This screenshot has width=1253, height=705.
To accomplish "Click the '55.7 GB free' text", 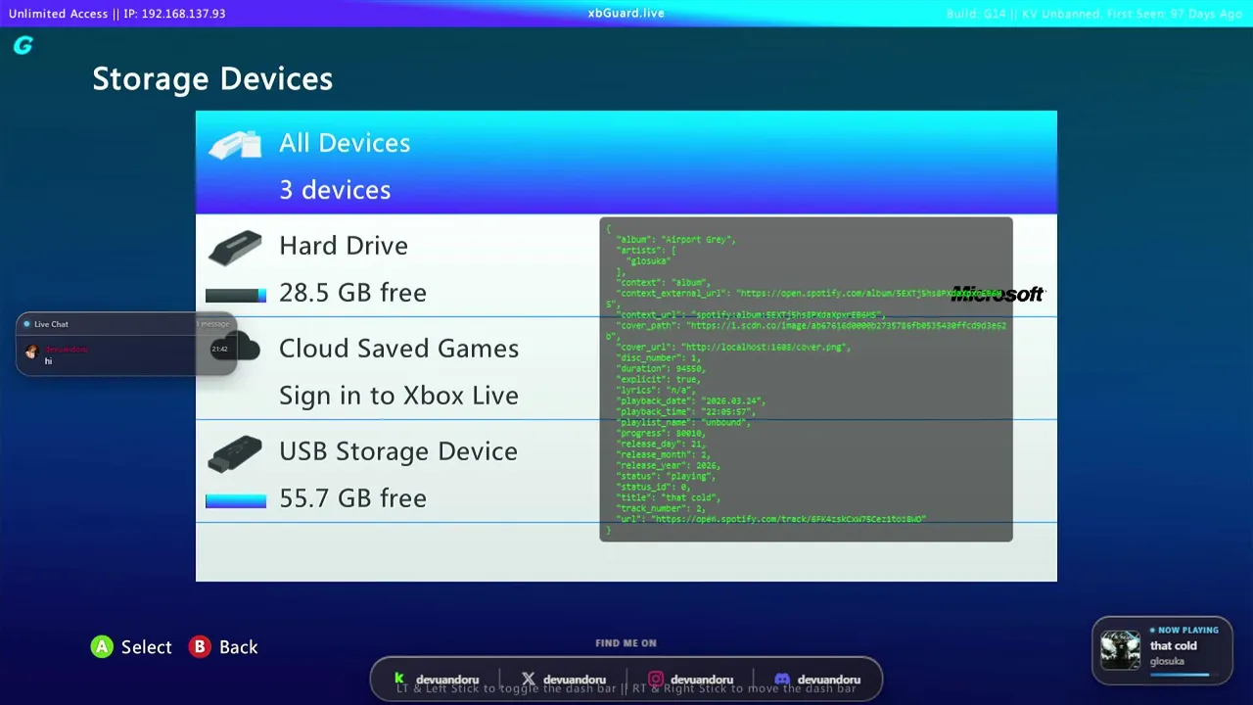I will tap(352, 498).
